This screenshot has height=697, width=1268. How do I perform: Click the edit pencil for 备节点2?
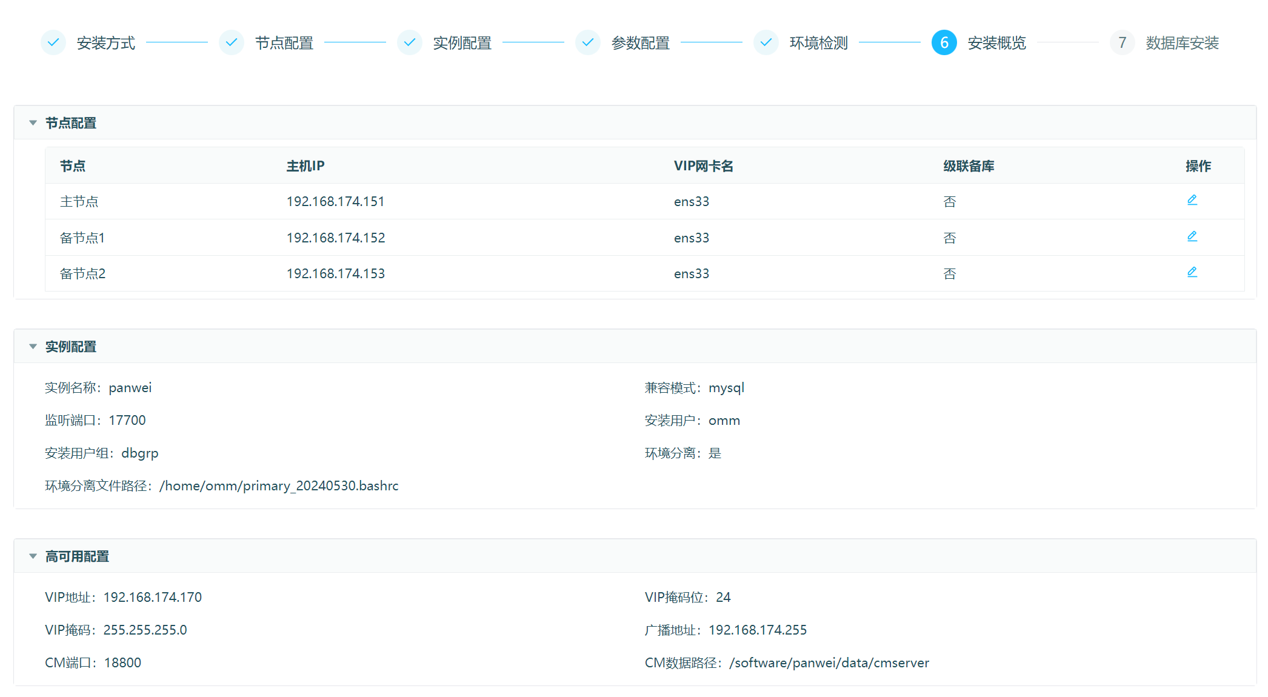[1192, 272]
